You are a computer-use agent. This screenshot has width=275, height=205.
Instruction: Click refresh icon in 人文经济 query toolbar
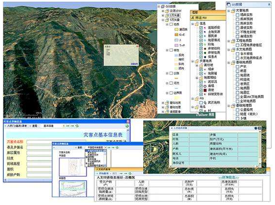pos(130,173)
